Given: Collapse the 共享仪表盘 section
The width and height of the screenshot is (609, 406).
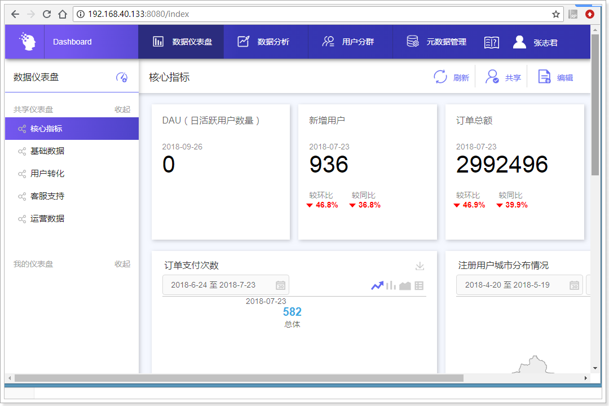Looking at the screenshot, I should 122,109.
